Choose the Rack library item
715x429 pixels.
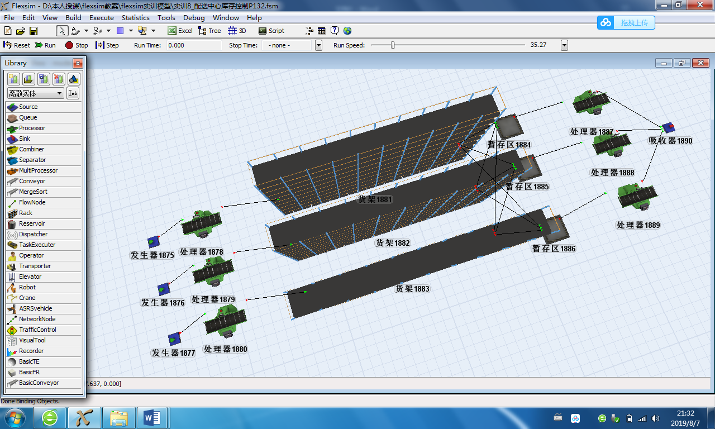point(26,213)
